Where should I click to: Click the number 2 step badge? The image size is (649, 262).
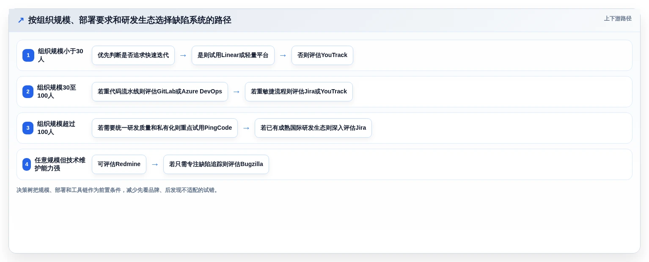[28, 92]
